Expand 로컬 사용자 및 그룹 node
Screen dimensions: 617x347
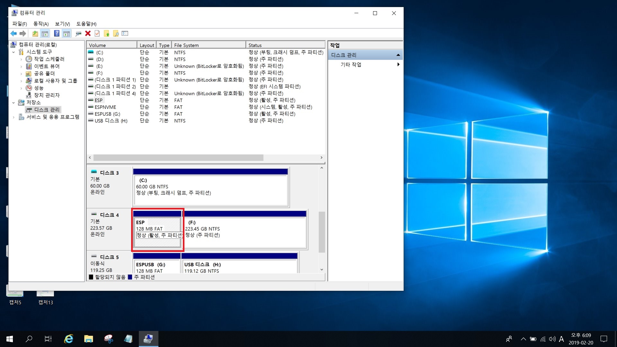(21, 81)
